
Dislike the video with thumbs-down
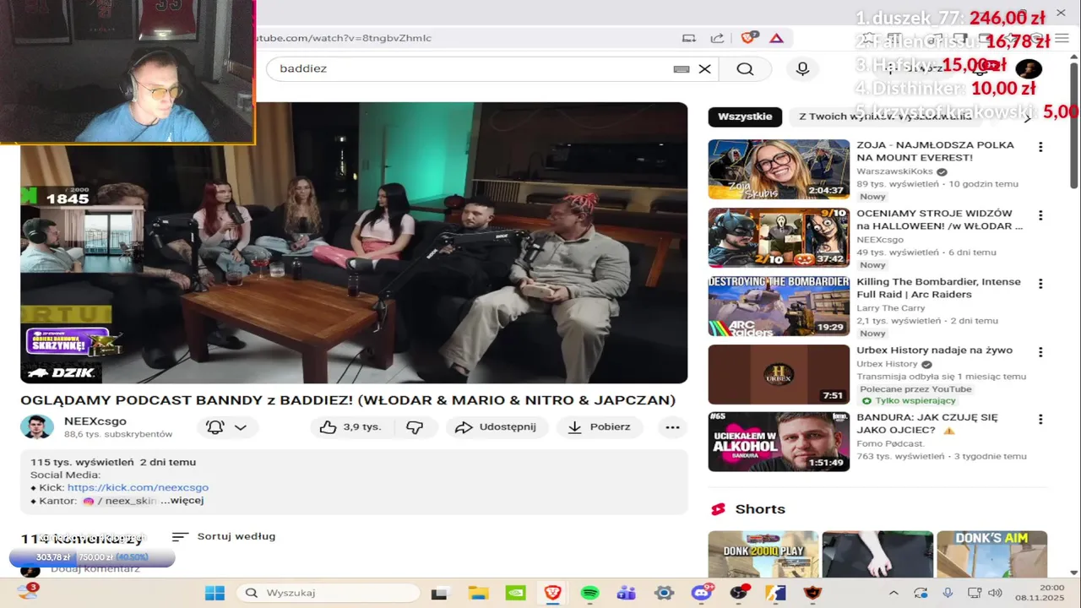tap(415, 427)
